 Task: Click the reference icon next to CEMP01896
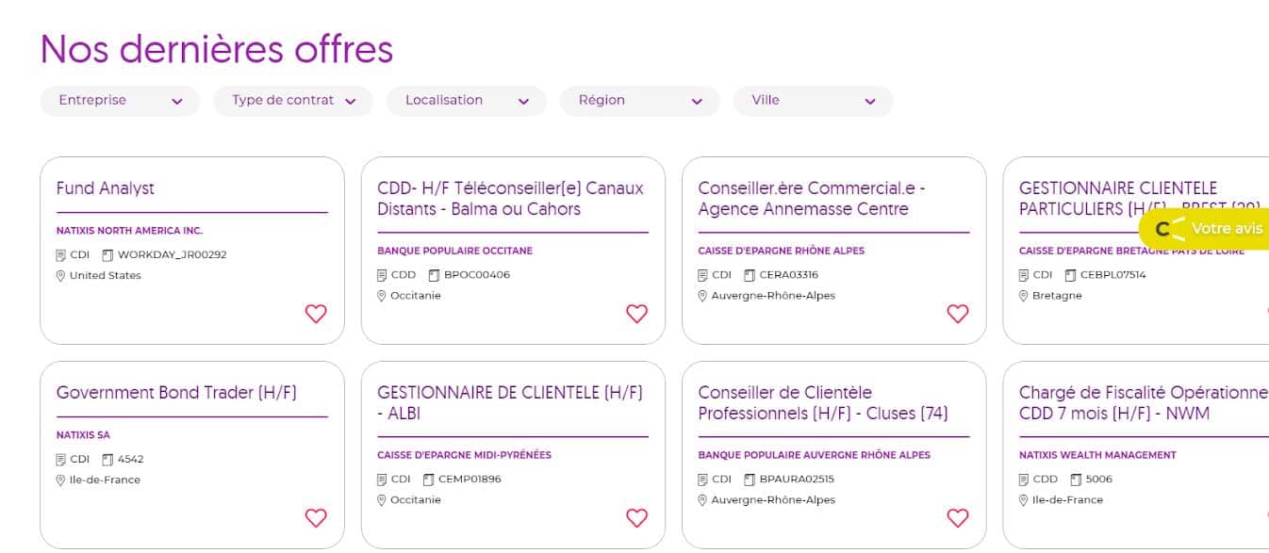[x=428, y=480]
